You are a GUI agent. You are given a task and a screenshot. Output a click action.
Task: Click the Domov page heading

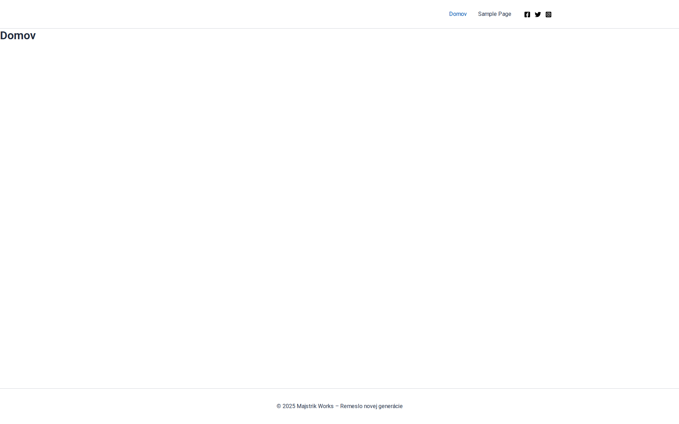[18, 35]
